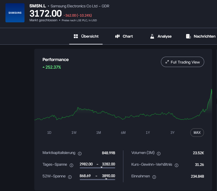Show info for Tages-Spanne
This screenshot has width=217, height=191.
pyautogui.click(x=71, y=165)
